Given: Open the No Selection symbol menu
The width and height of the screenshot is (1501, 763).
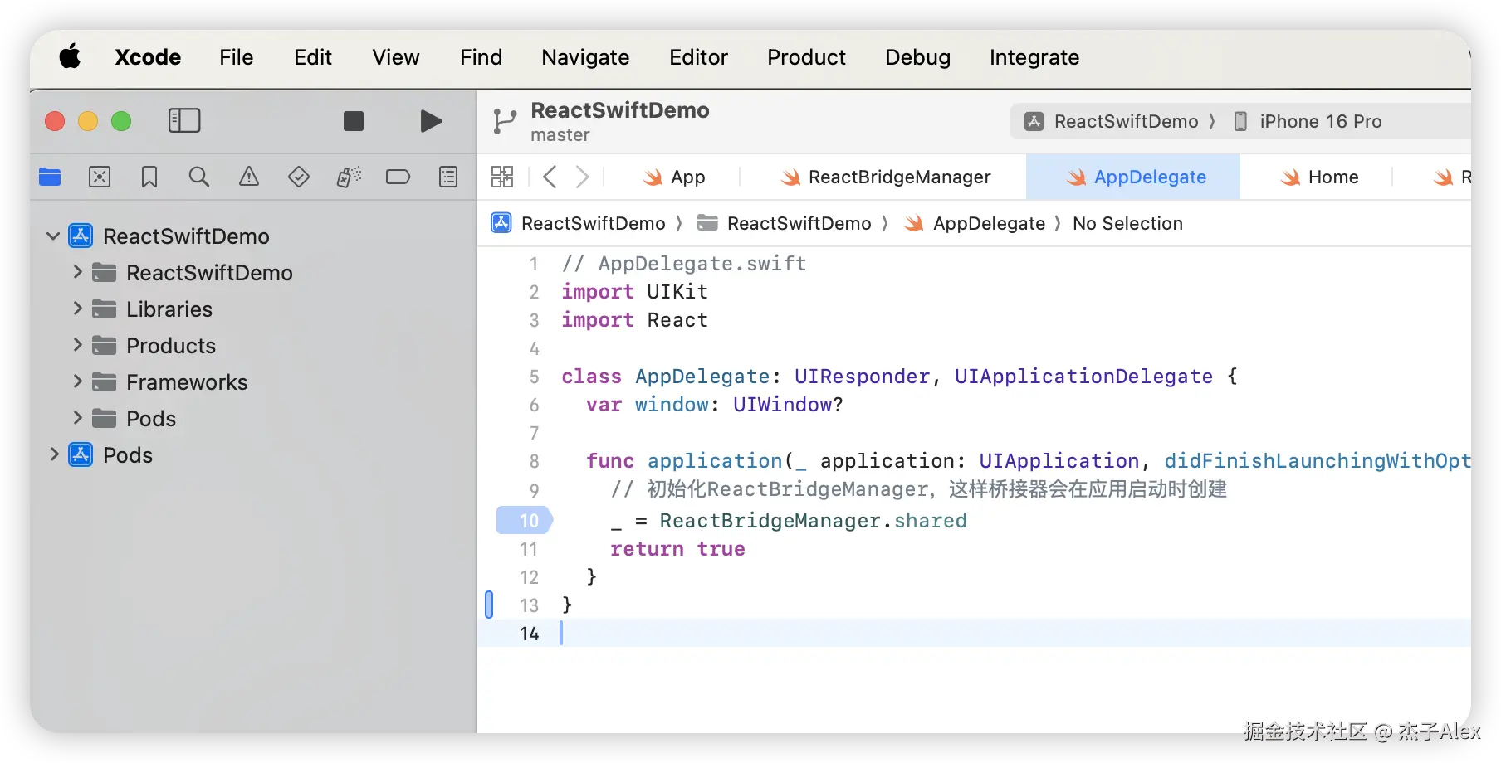Looking at the screenshot, I should coord(1127,223).
